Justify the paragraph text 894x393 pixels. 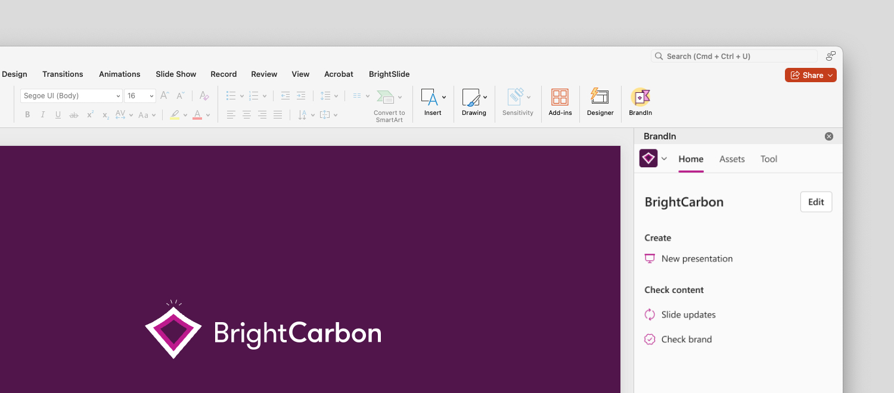[278, 115]
